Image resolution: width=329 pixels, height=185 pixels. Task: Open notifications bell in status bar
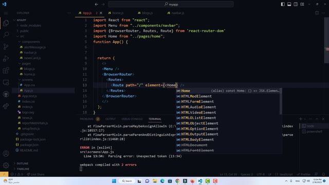[x=323, y=174]
